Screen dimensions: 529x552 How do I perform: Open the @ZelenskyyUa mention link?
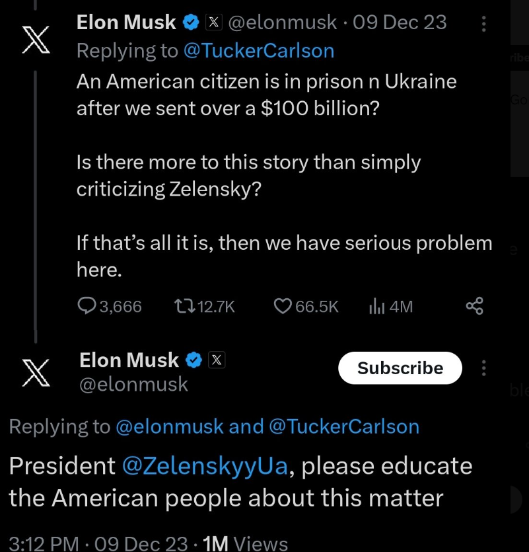[x=206, y=466]
